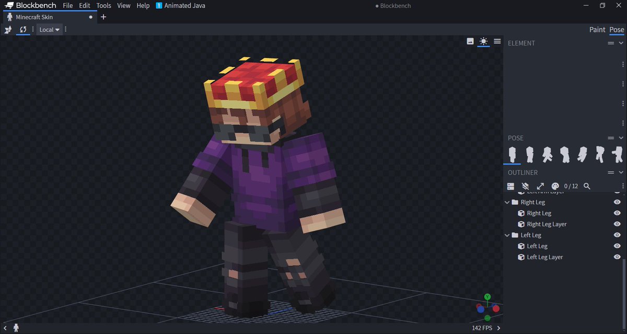Apply the walking pose preset
Viewport: 627px width, 334px height.
(547, 154)
